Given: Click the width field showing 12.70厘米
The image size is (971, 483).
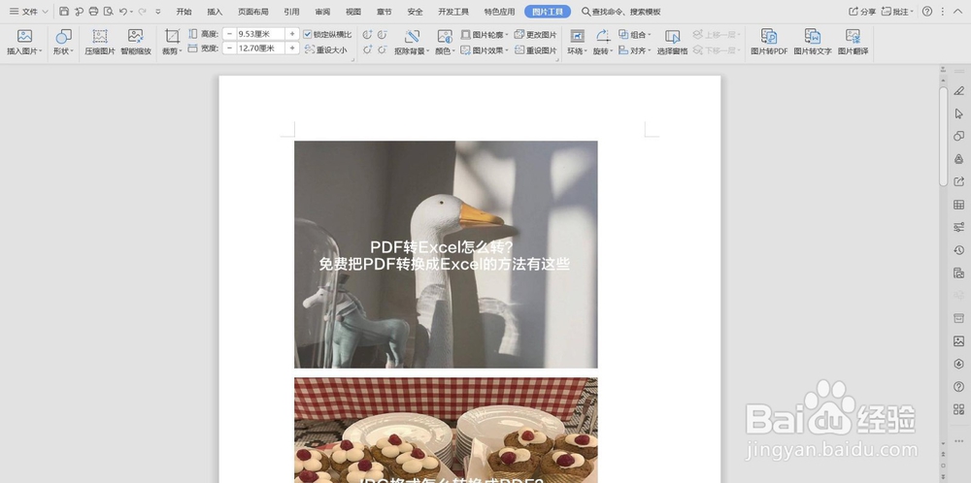Looking at the screenshot, I should pyautogui.click(x=260, y=48).
